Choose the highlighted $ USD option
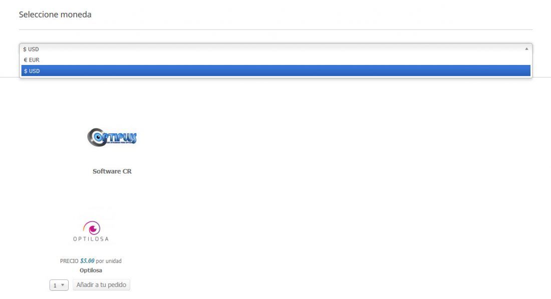This screenshot has height=299, width=551. 276,70
